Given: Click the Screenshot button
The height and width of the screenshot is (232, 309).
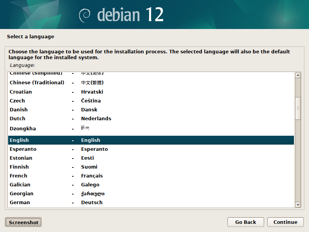Looking at the screenshot, I should pos(23,222).
